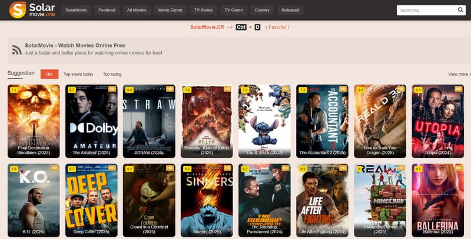This screenshot has width=471, height=239.
Task: Open The Roundup: Punishment (2024) poster
Action: pos(264,200)
